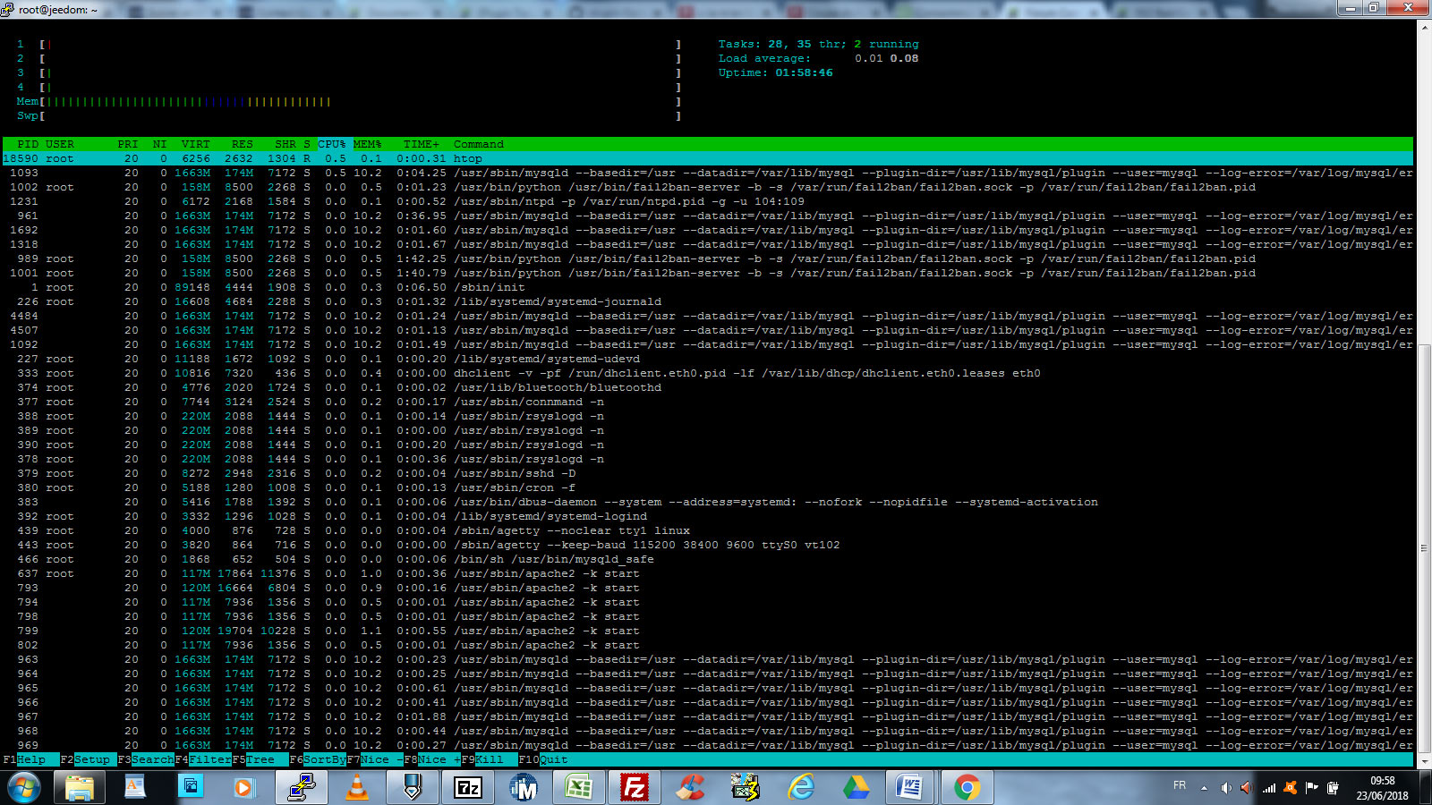Click the terminal scrollbar up arrow
1432x805 pixels.
1424,27
